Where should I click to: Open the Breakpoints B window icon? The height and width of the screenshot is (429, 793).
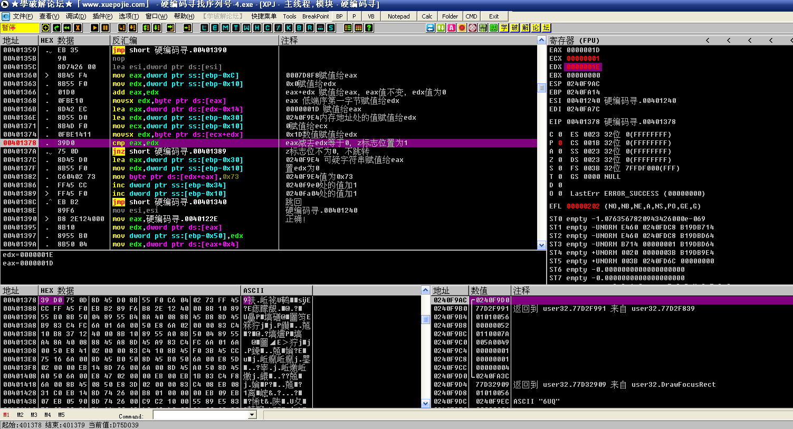(299, 27)
